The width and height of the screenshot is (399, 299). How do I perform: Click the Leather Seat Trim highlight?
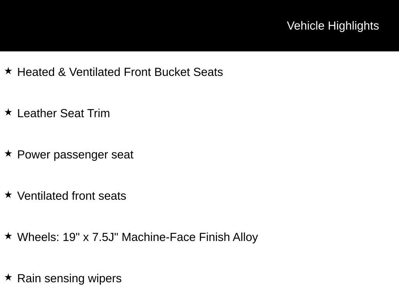coord(64,114)
